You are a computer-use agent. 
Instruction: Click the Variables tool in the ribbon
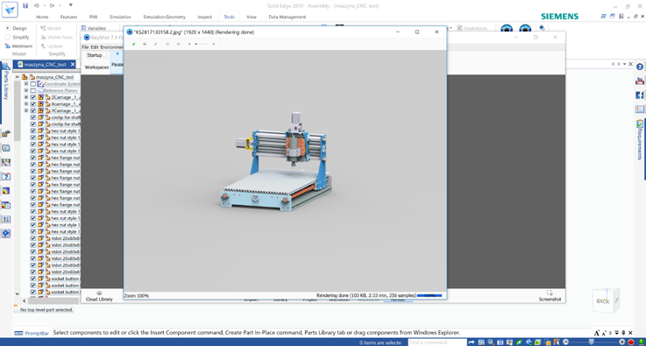pos(94,28)
